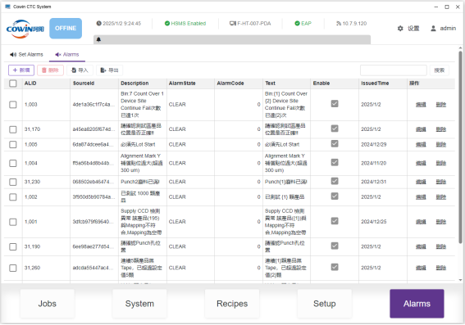The width and height of the screenshot is (465, 325).
Task: Click the scrollbar down arrow
Action: (x=460, y=280)
